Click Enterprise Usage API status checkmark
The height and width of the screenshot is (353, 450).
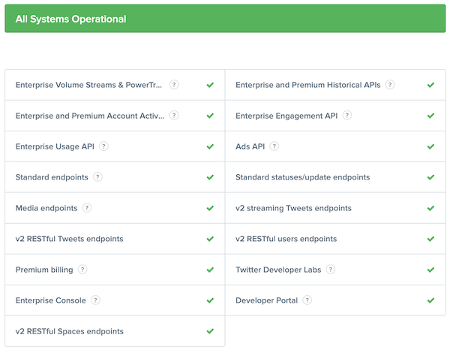[210, 146]
